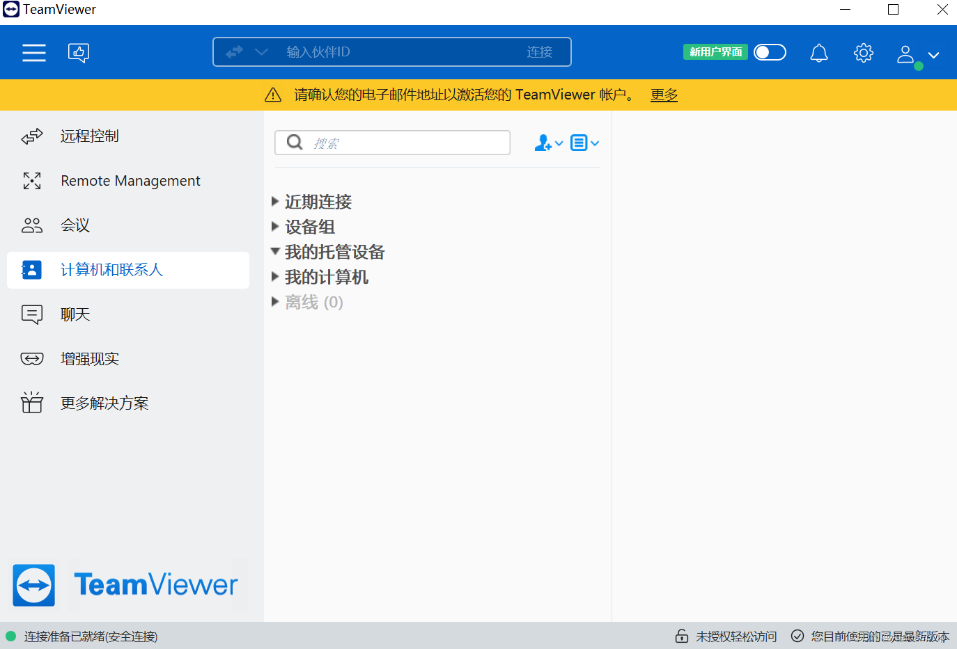This screenshot has width=957, height=649.
Task: Select 远程控制 in sidebar
Action: (128, 136)
